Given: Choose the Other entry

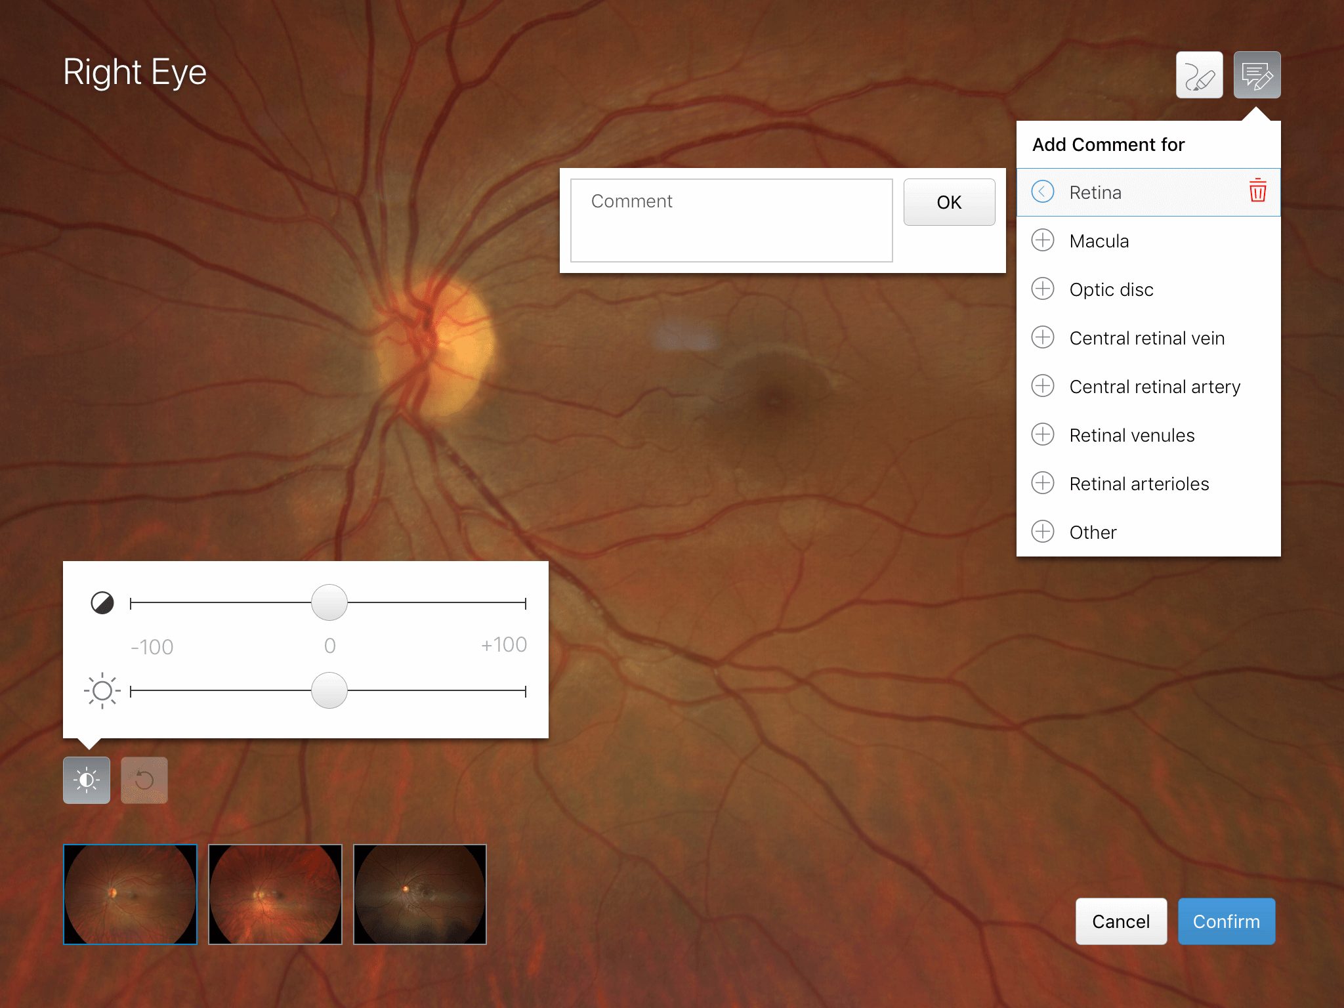Looking at the screenshot, I should 1148,532.
